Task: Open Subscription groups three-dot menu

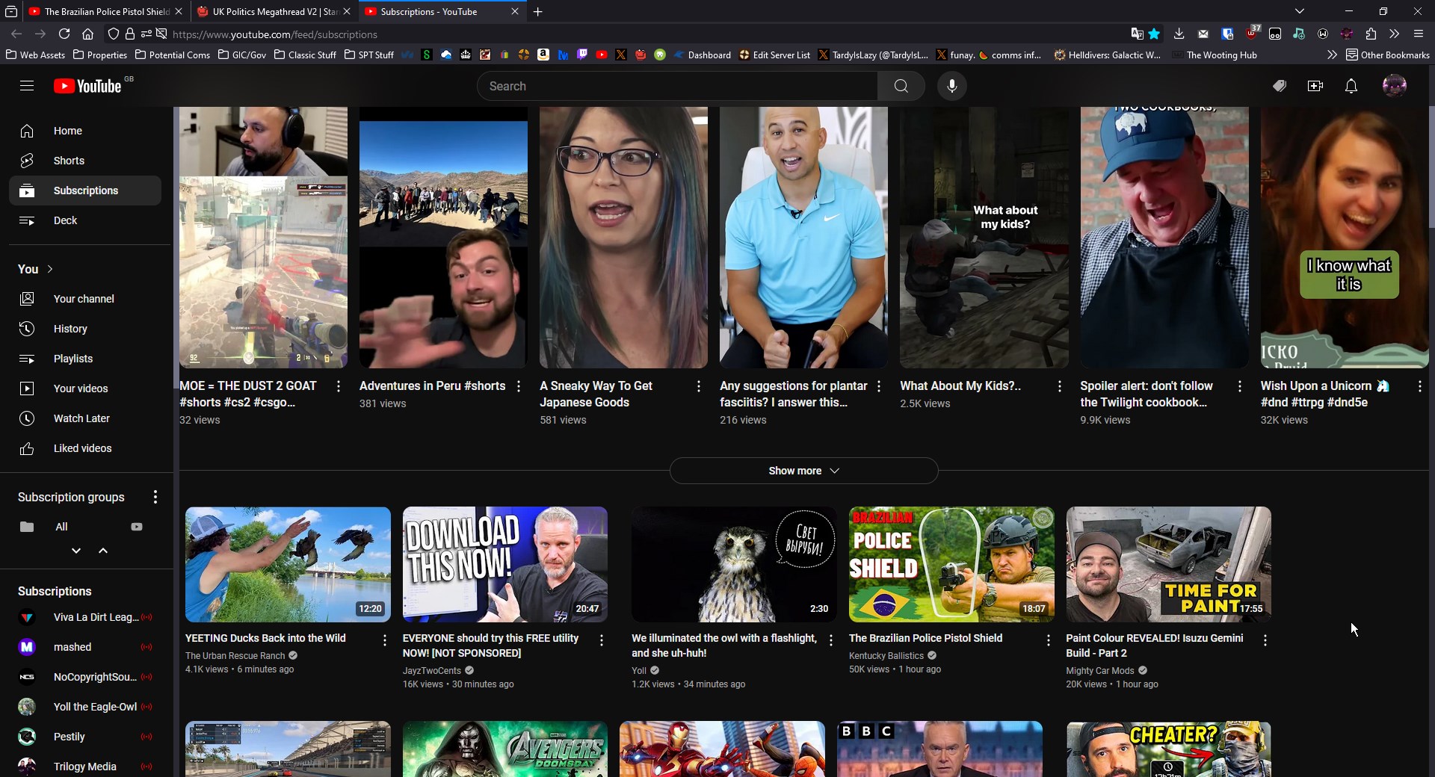Action: 155,497
